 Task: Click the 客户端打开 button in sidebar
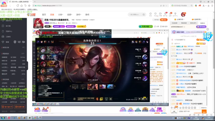[x=7, y=107]
